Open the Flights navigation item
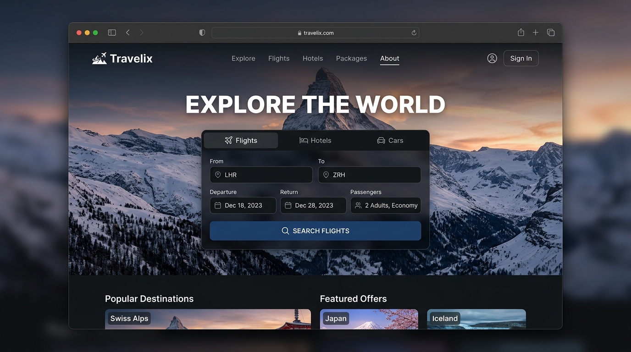 pyautogui.click(x=279, y=58)
